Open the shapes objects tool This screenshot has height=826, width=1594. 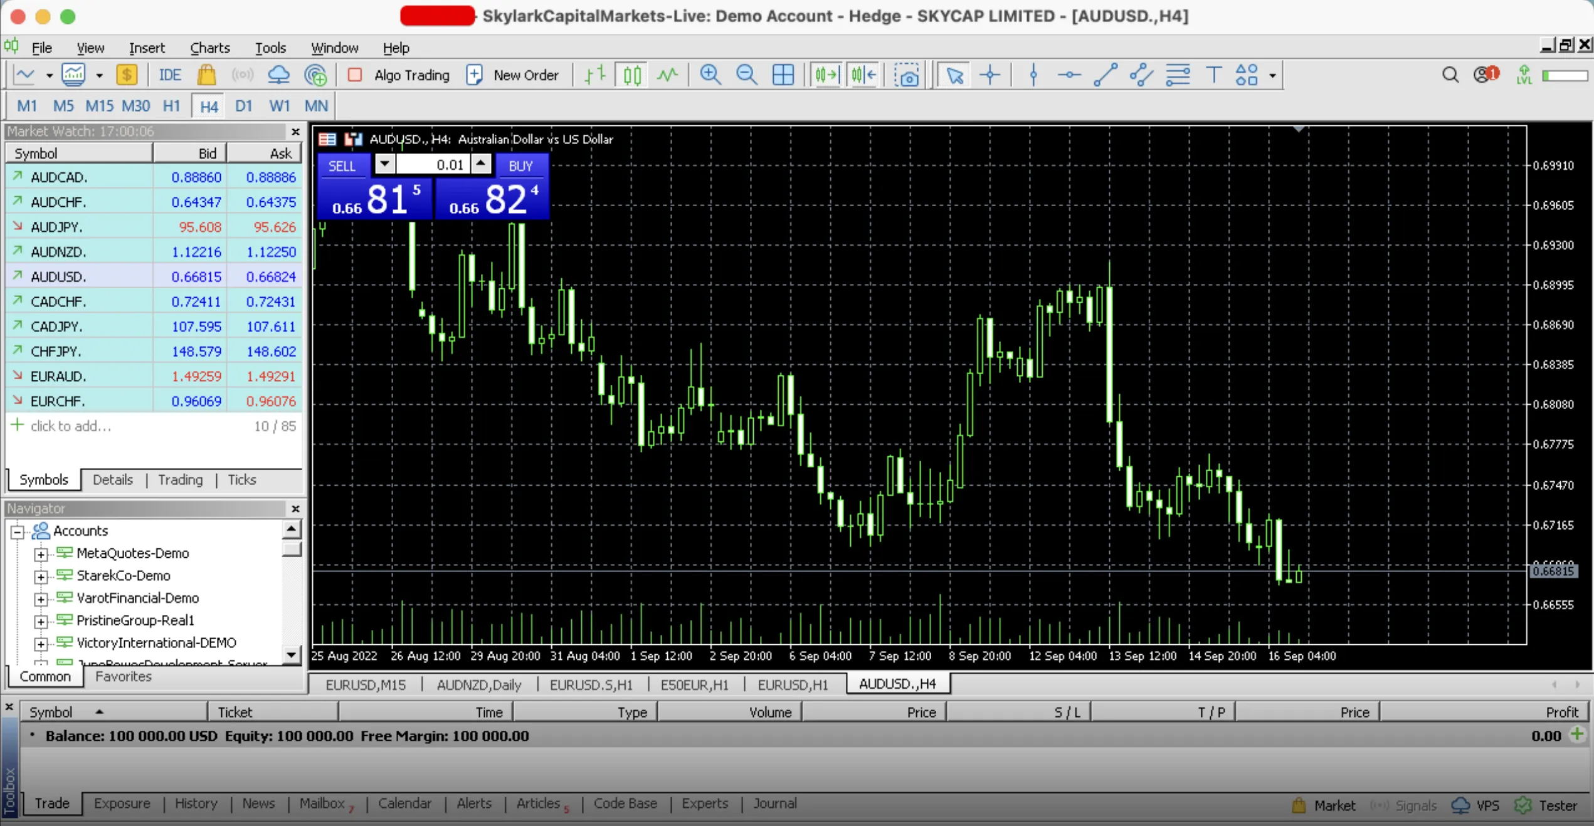1247,75
